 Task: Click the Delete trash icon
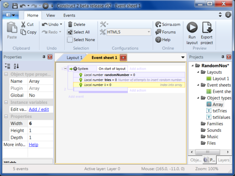70,25
